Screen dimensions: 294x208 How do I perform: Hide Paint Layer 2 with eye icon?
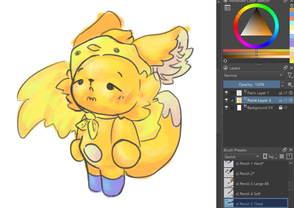click(x=226, y=100)
